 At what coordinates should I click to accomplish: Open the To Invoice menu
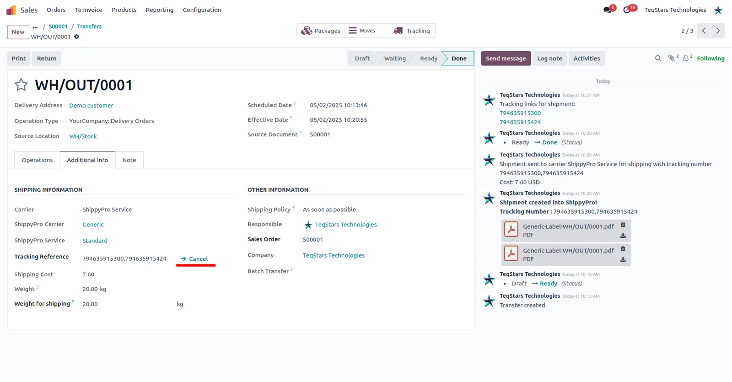click(x=89, y=10)
